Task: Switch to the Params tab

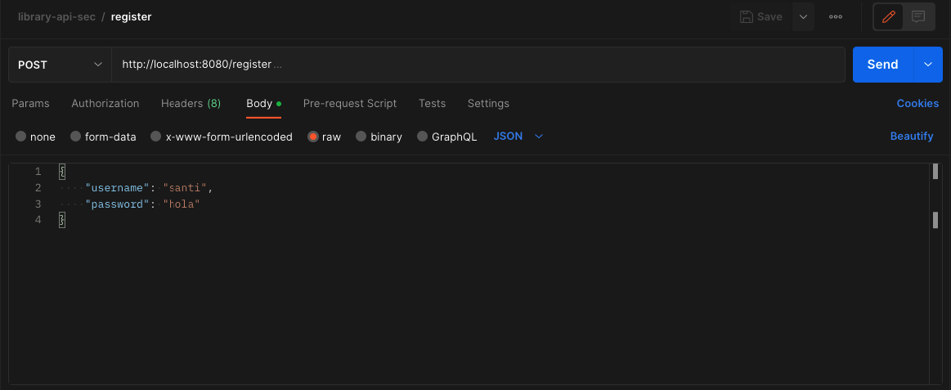Action: click(30, 103)
